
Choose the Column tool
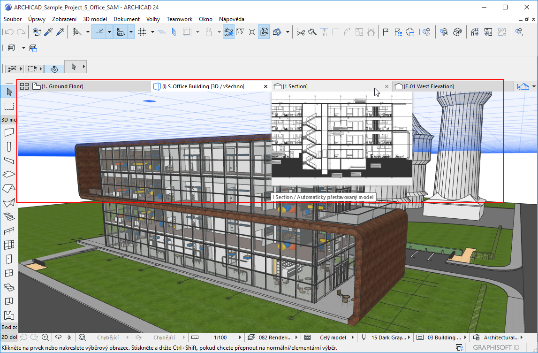(x=9, y=146)
